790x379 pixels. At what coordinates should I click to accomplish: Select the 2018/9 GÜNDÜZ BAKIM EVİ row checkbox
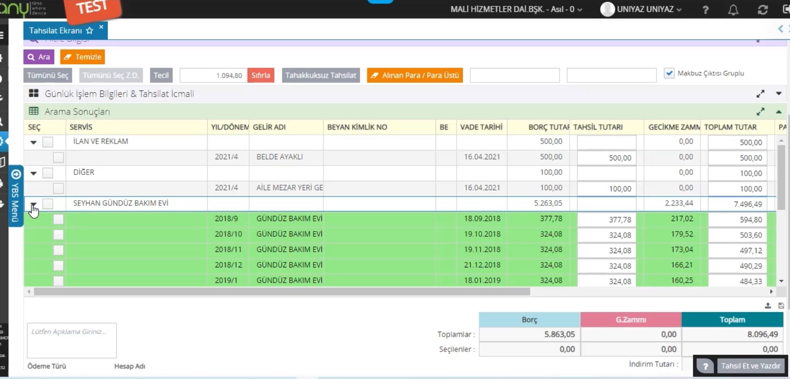pos(58,219)
